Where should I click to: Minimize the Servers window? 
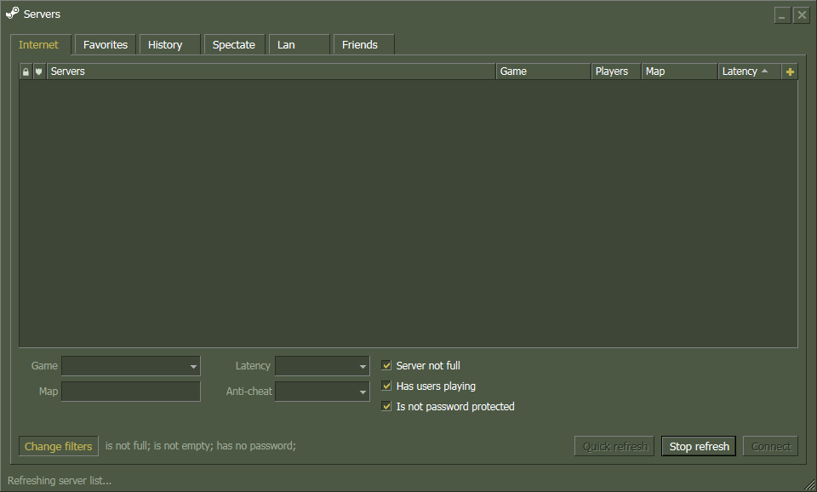click(781, 15)
